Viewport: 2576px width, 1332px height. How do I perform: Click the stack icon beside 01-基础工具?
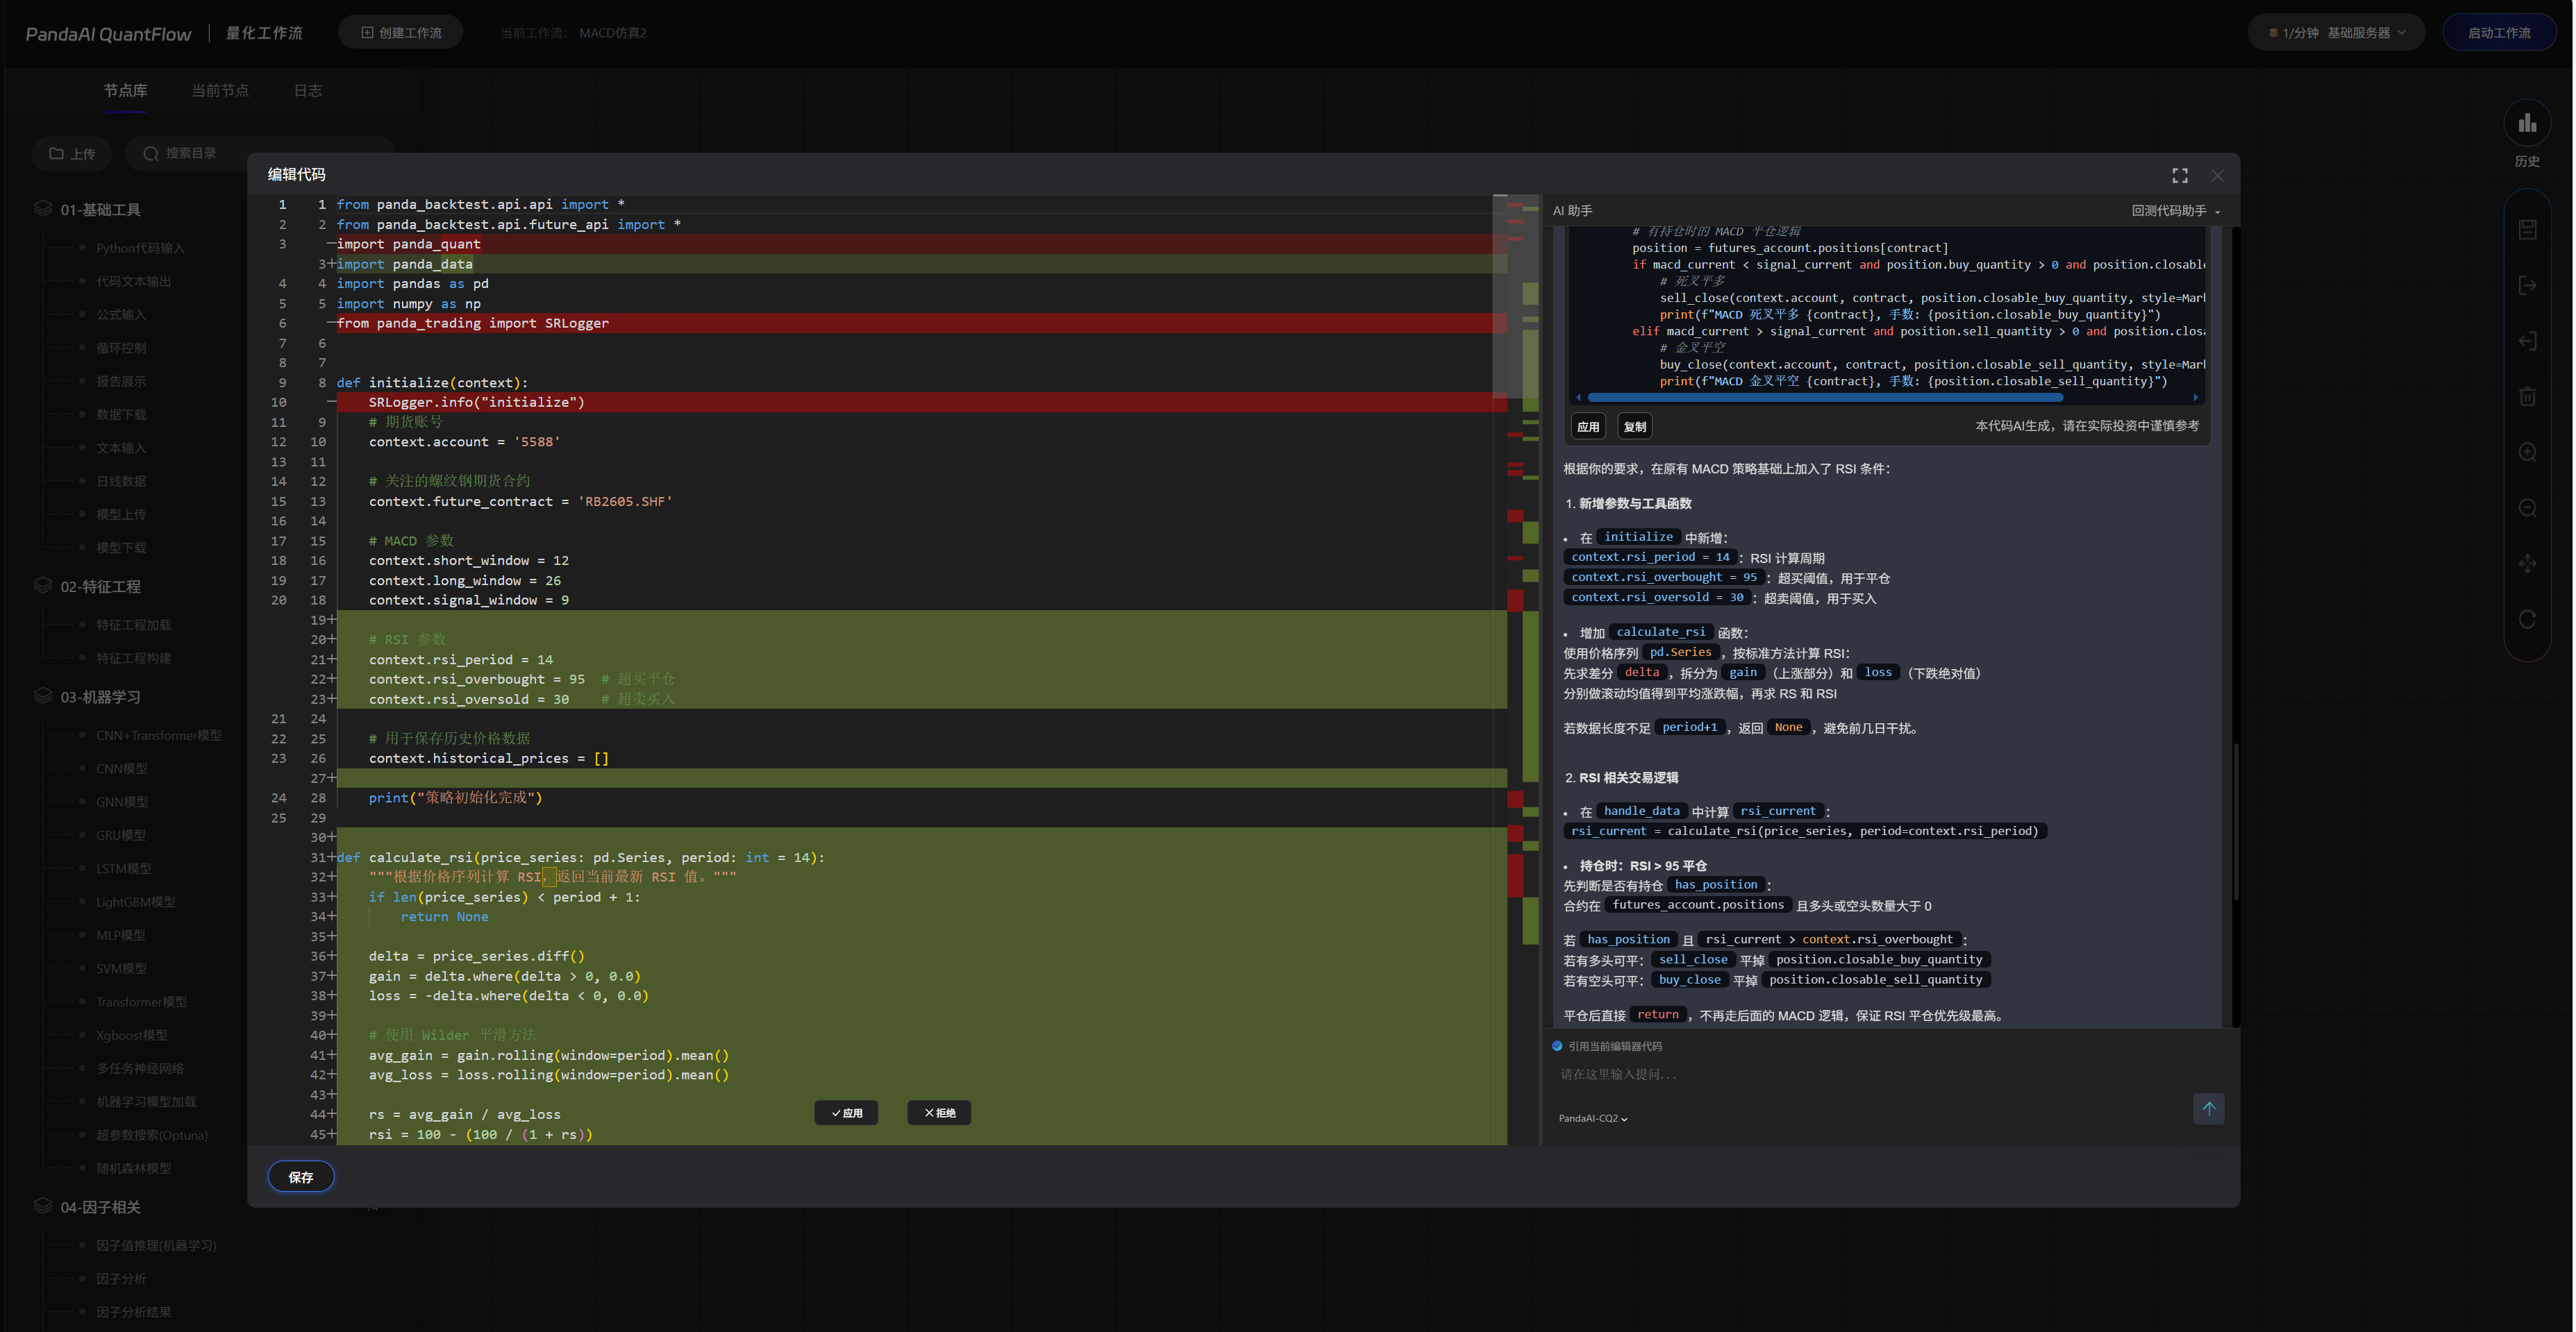pyautogui.click(x=42, y=208)
